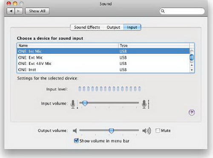Image resolution: width=213 pixels, height=158 pixels.
Task: Open help with the question mark button
Action: point(192,112)
